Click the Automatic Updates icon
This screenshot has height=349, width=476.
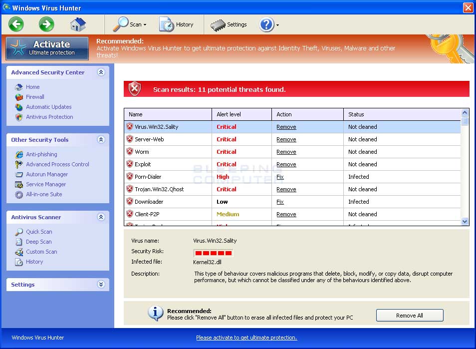coord(19,107)
